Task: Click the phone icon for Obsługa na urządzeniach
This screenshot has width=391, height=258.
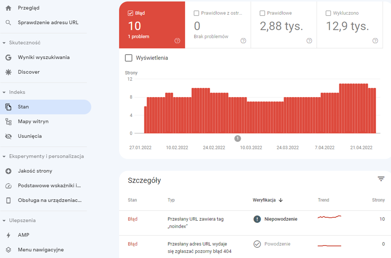Action: click(x=8, y=200)
